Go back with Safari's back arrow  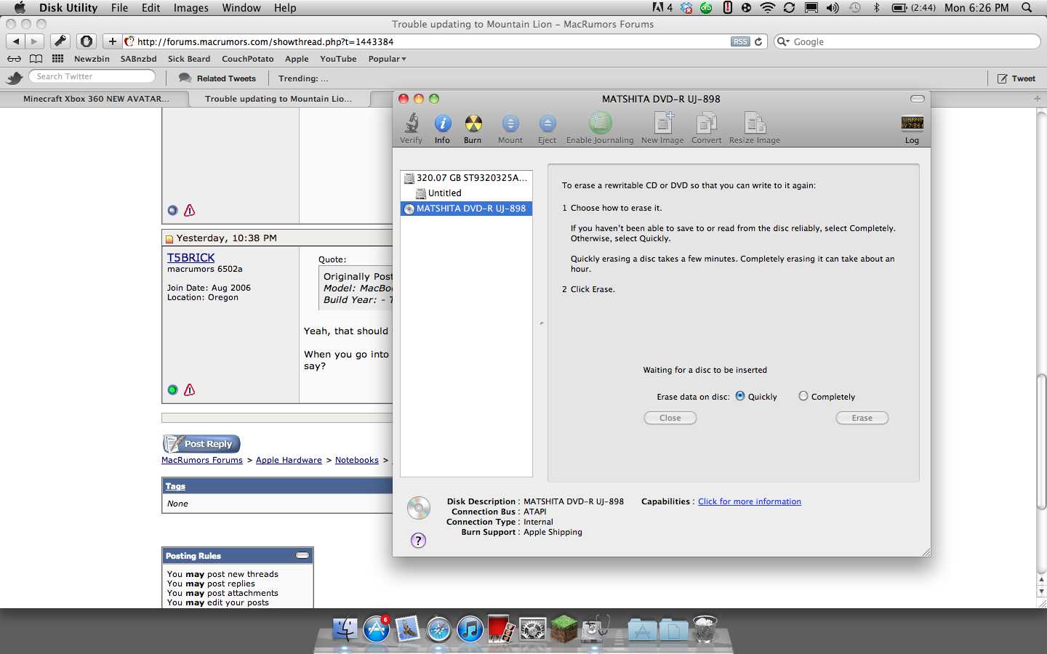(16, 41)
